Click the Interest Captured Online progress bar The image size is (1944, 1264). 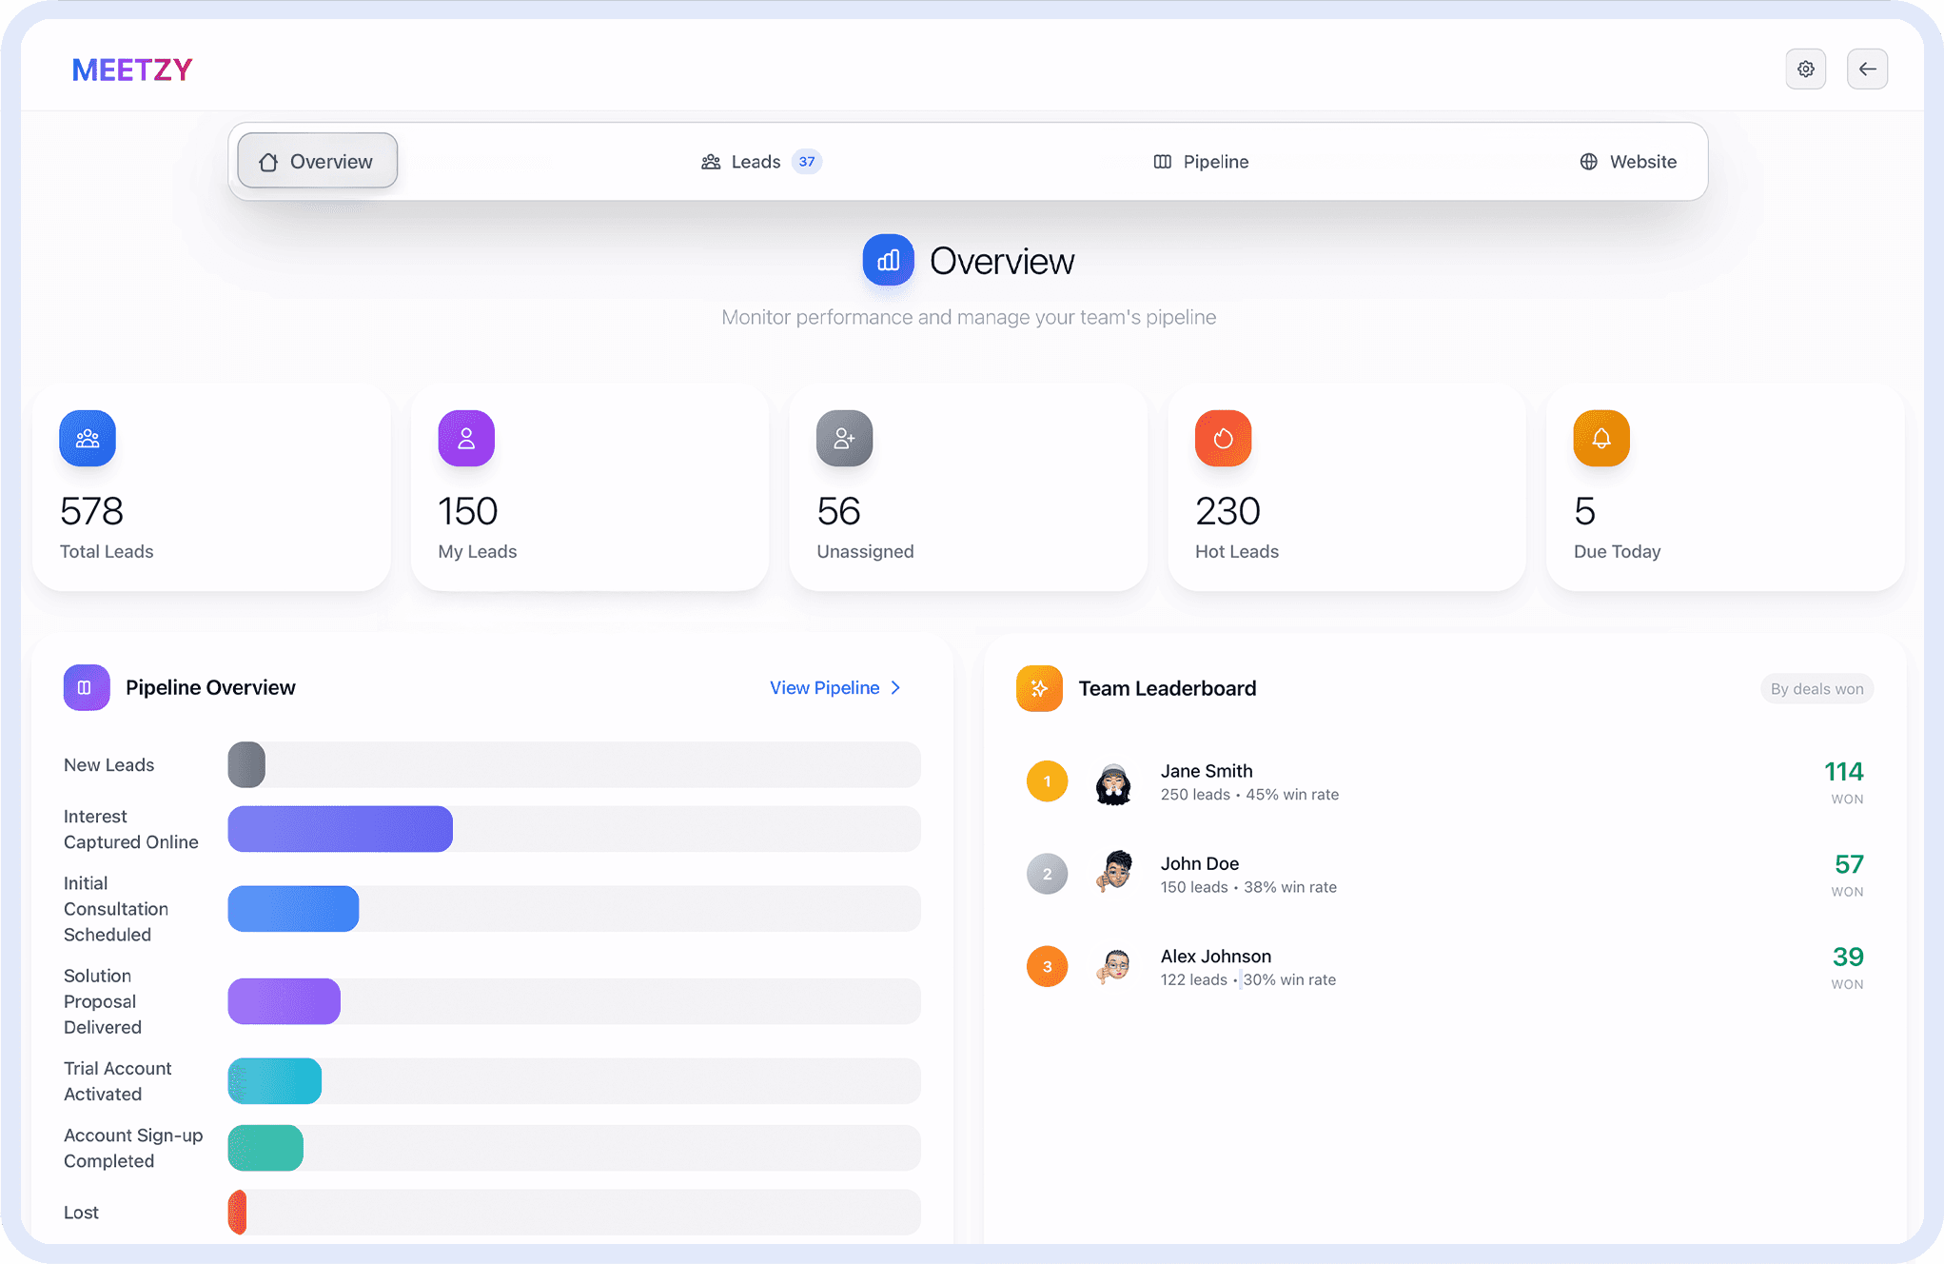[339, 829]
